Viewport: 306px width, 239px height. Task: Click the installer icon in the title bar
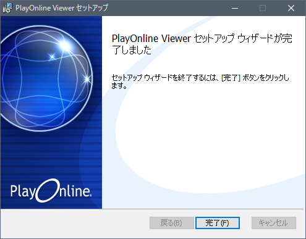7,8
